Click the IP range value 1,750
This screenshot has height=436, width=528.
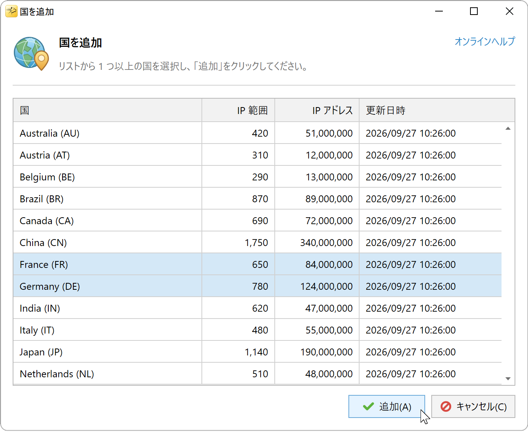(256, 243)
